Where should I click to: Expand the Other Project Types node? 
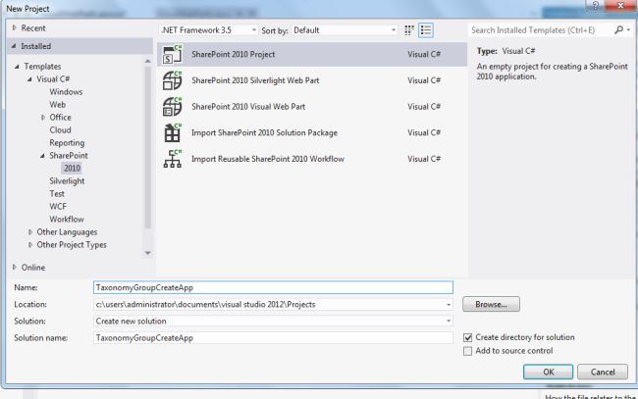coord(30,245)
